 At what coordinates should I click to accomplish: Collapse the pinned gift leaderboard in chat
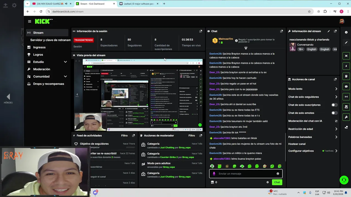(246, 48)
